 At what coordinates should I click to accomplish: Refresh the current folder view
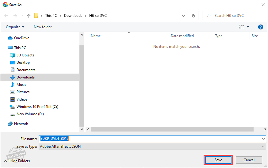[193, 16]
